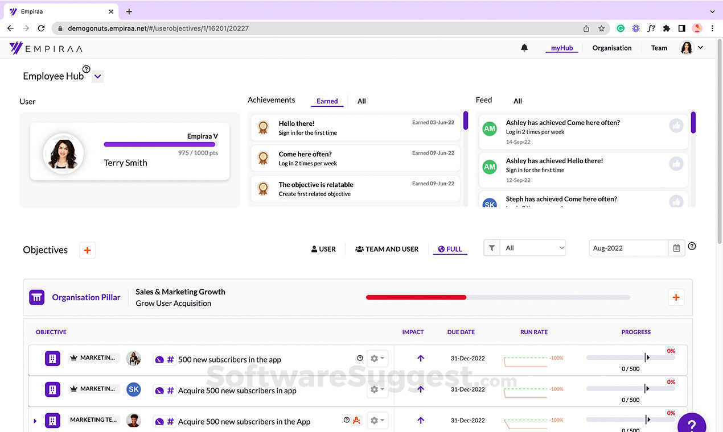Like the first Ashley feed post
The width and height of the screenshot is (723, 432).
[x=676, y=126]
